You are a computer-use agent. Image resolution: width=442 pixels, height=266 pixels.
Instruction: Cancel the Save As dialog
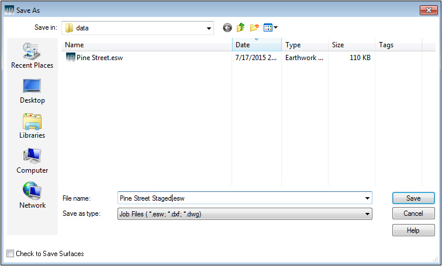tap(413, 214)
